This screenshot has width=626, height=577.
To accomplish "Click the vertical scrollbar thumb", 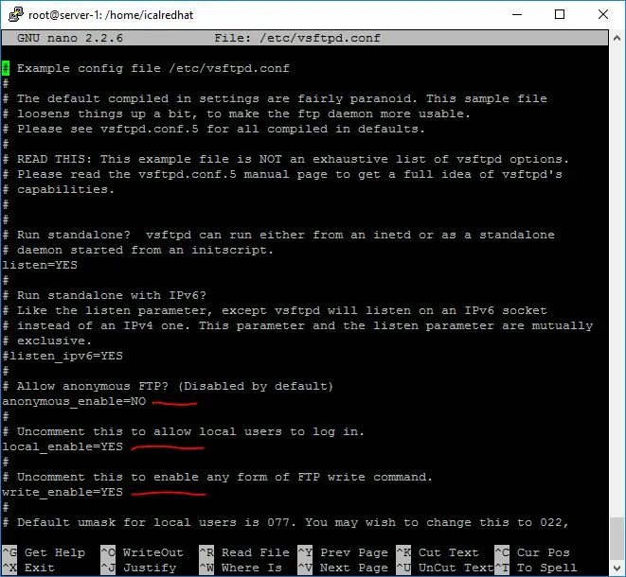I will [617, 538].
